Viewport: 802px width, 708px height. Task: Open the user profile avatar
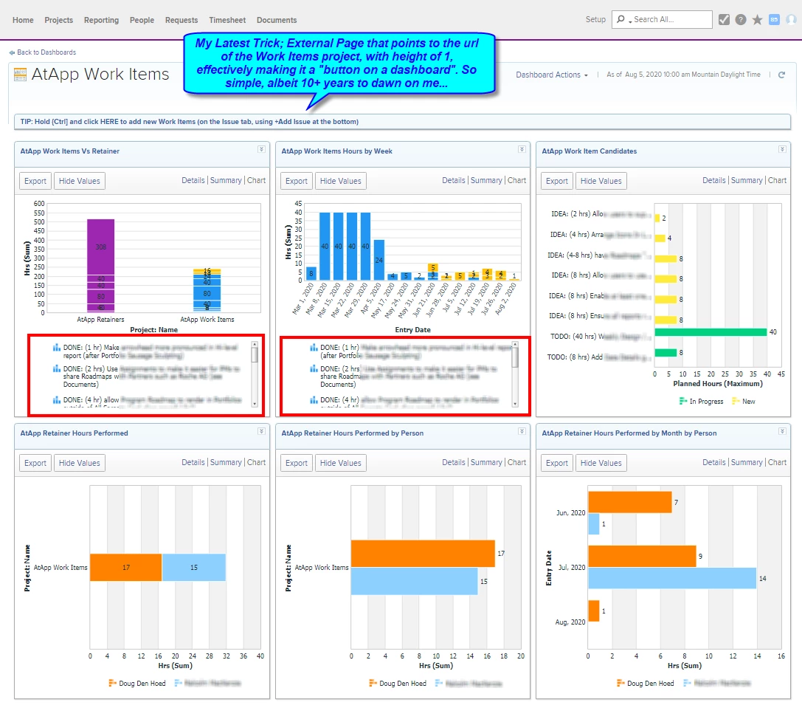791,19
